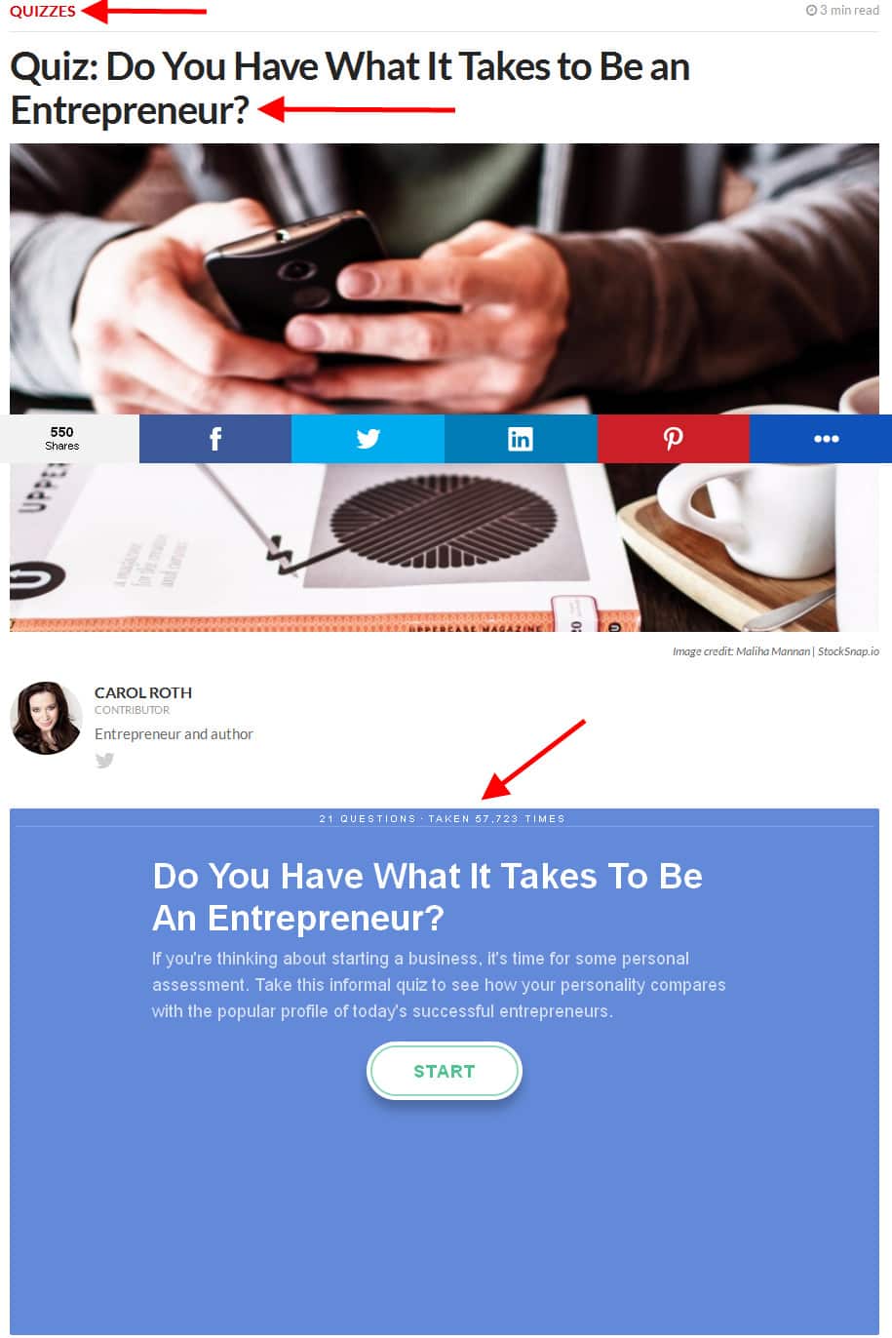
Task: Click the CAROL ROTH author name
Action: [143, 692]
